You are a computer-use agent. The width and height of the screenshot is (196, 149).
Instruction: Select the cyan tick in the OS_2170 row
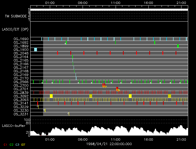point(76,78)
